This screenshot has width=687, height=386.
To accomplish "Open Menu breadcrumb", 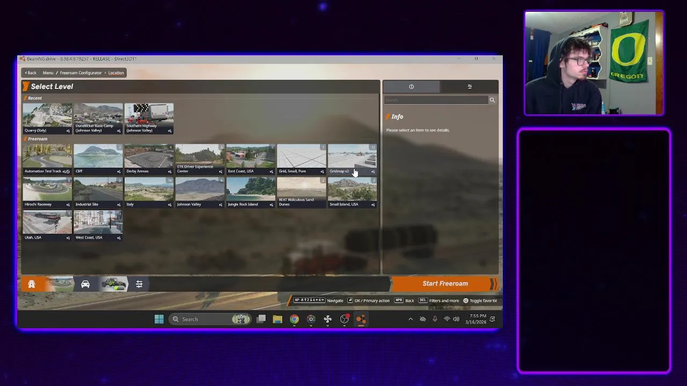I will click(x=48, y=73).
